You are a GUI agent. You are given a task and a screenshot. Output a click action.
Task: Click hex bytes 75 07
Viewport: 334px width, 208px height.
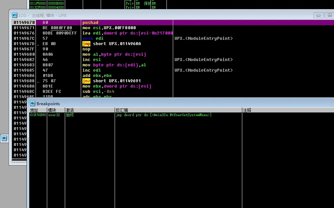49,81
